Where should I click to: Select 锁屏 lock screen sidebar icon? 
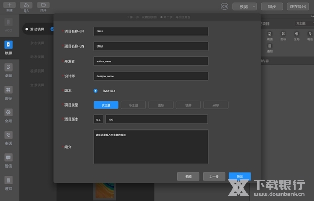point(8,44)
